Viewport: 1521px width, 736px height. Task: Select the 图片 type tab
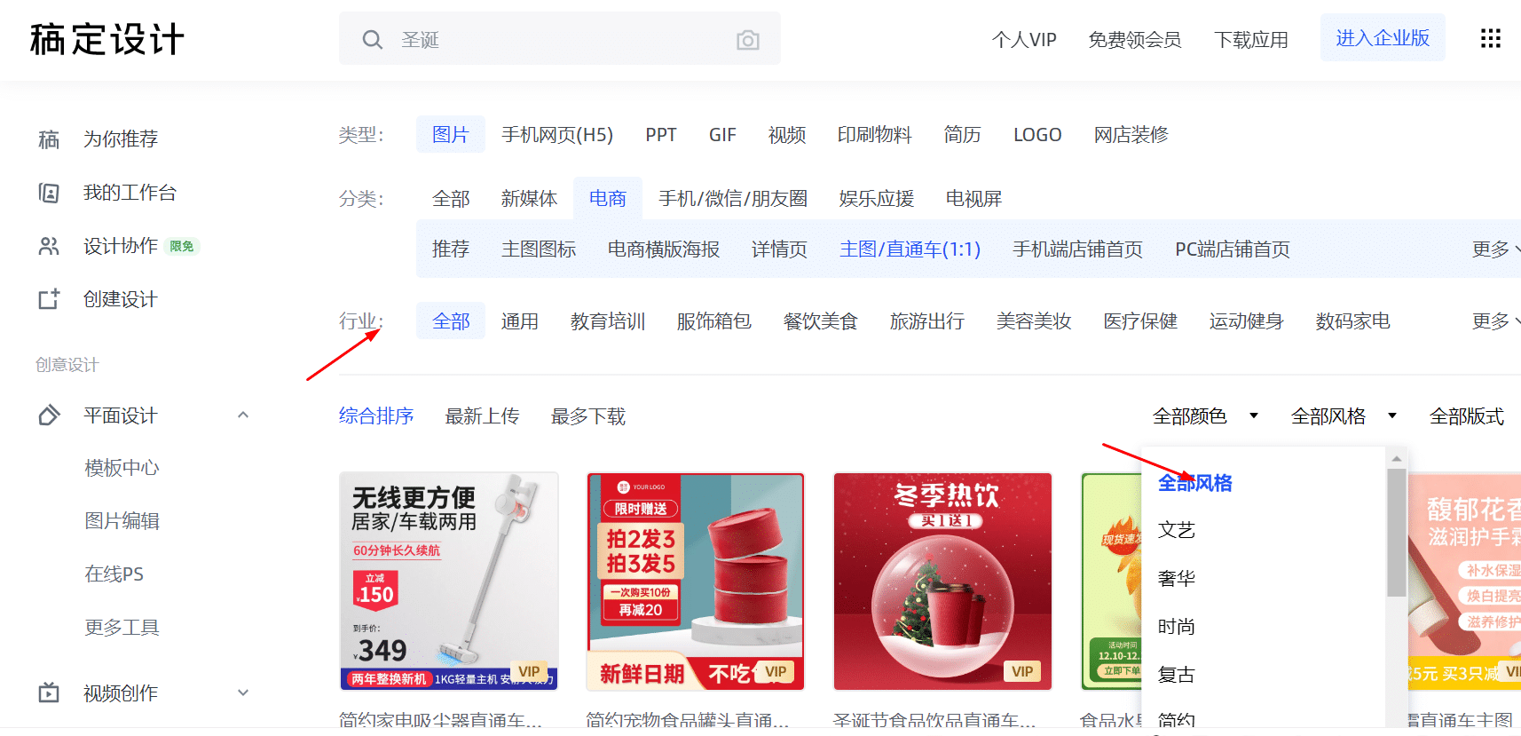tap(451, 135)
